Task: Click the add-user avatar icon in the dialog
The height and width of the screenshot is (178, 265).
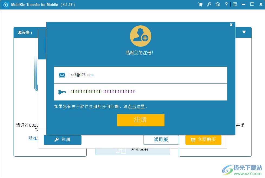Action: click(x=140, y=36)
